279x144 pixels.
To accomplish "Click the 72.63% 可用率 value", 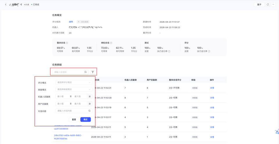I will (105, 48).
